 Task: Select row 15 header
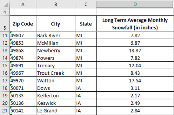point(5,65)
